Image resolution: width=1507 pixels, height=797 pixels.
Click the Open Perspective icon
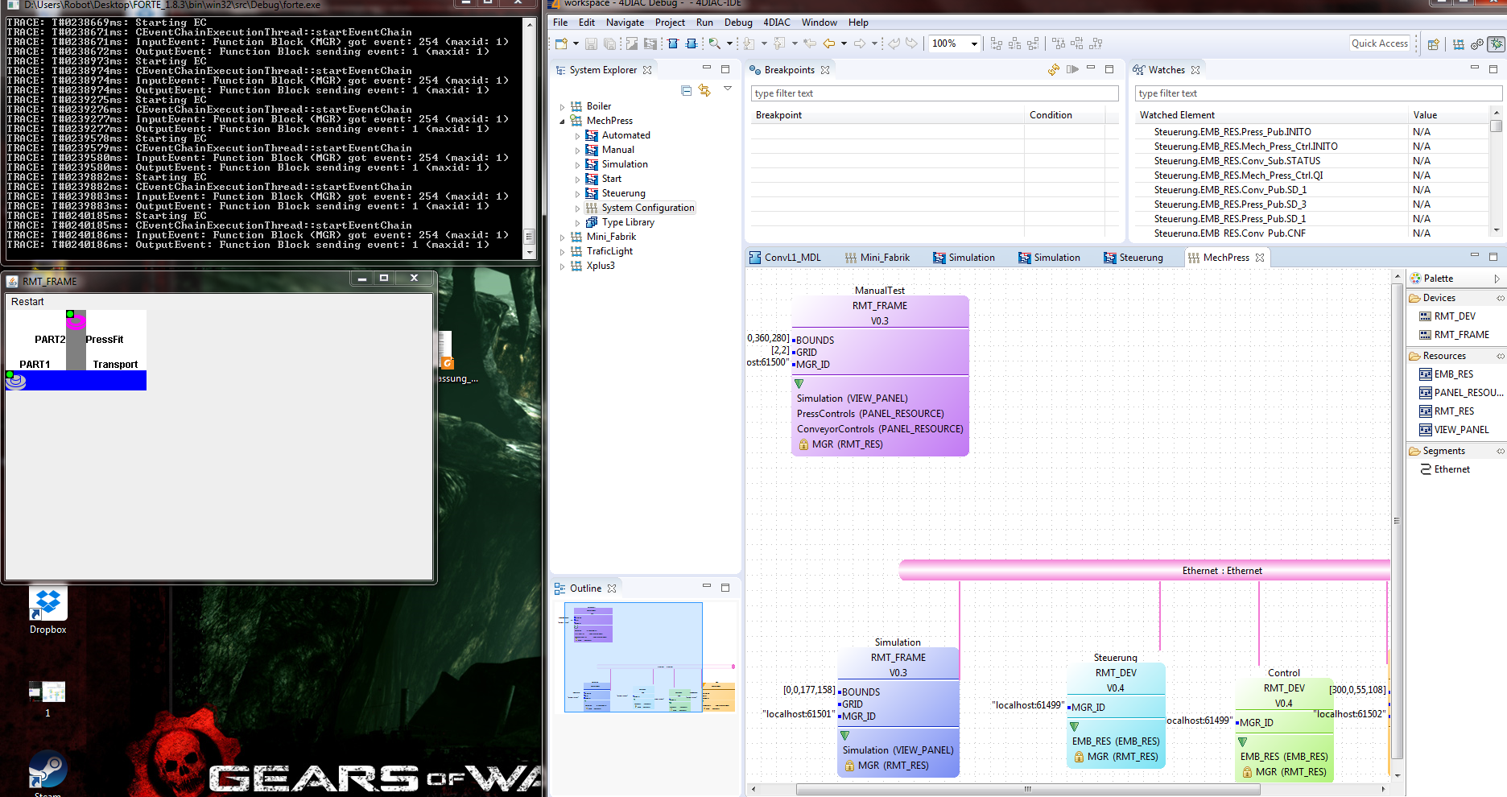[x=1433, y=44]
